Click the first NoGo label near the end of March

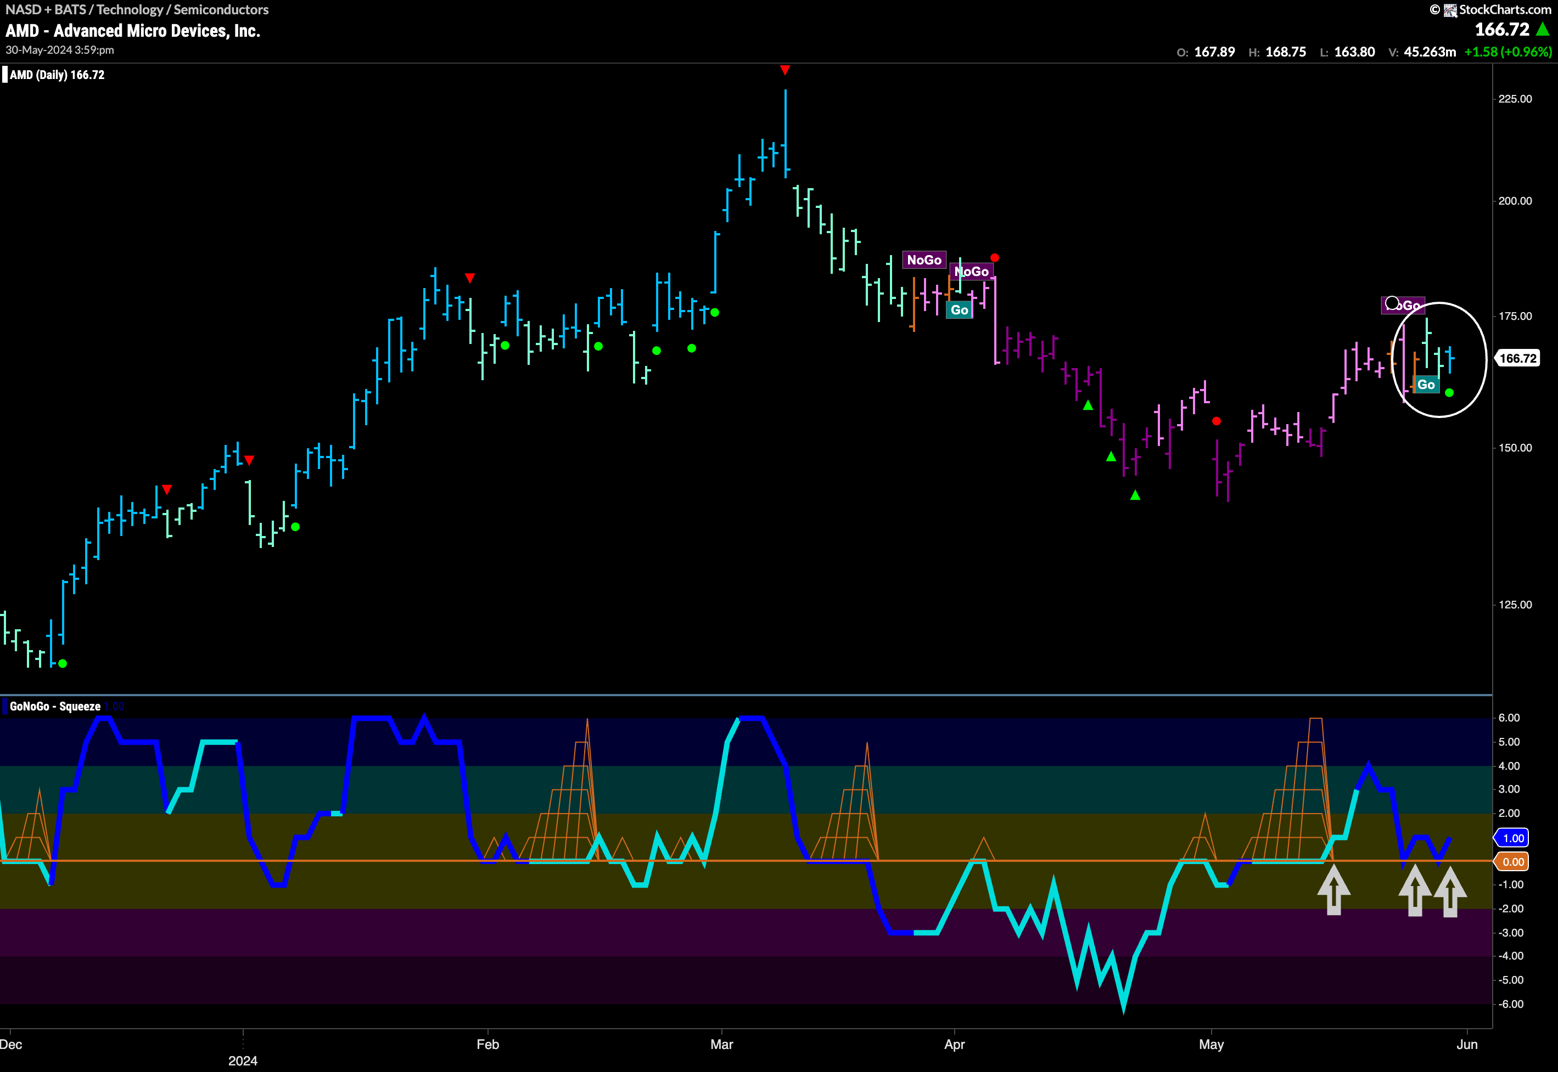coord(924,260)
